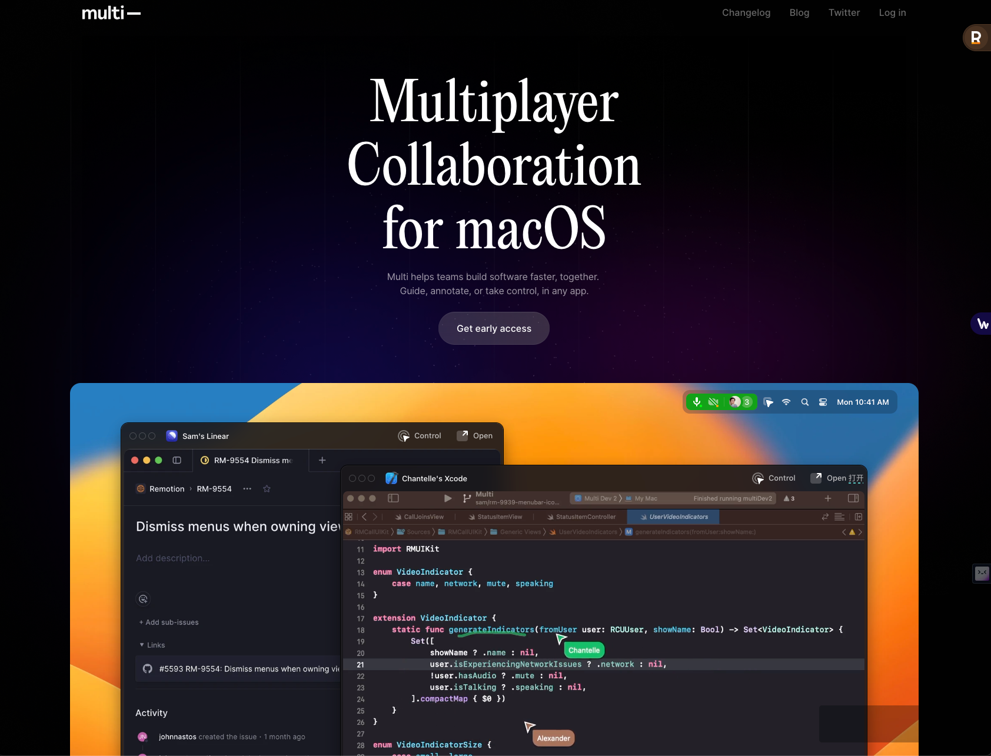Click Open in Sam's Linear window
991x756 pixels.
tap(475, 436)
